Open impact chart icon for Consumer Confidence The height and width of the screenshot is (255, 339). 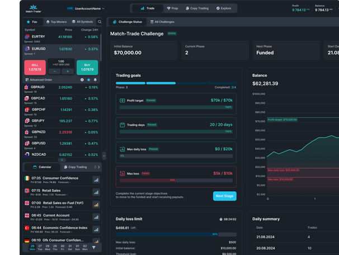[96, 180]
